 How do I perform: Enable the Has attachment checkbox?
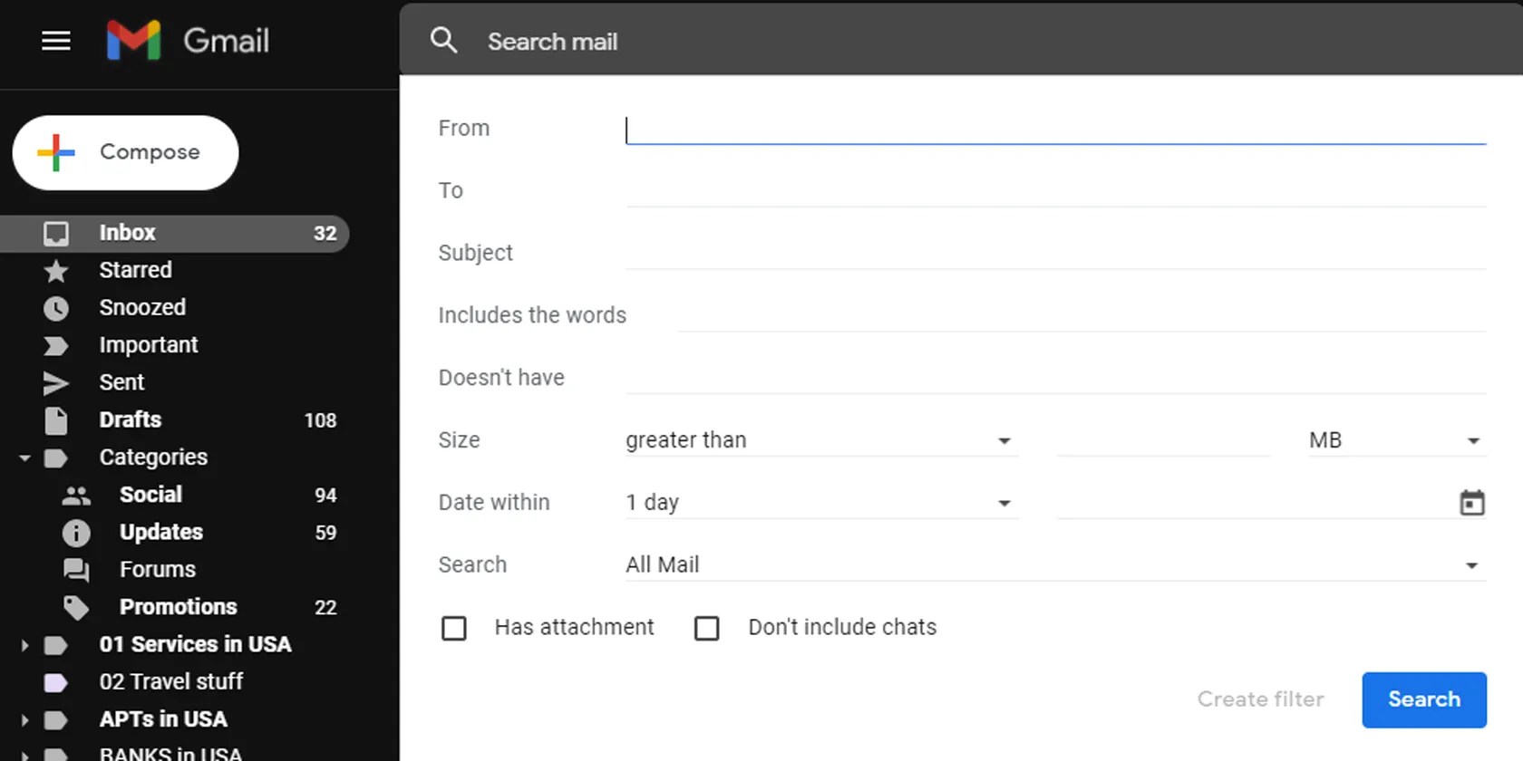click(454, 628)
